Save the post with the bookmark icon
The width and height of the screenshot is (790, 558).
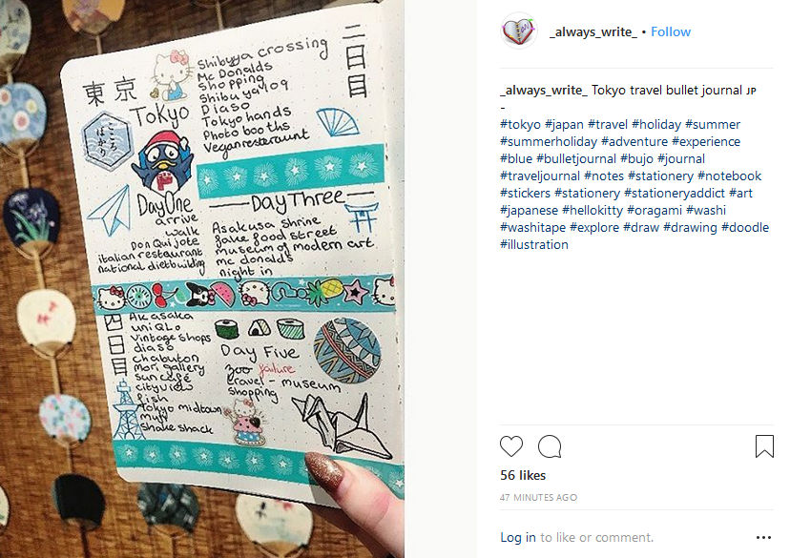(x=764, y=446)
